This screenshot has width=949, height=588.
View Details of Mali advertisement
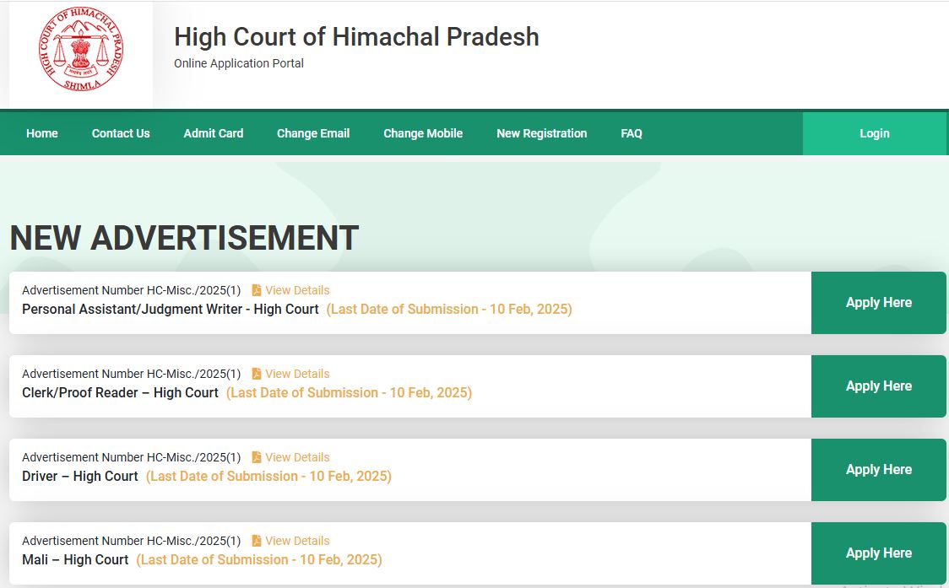click(297, 541)
